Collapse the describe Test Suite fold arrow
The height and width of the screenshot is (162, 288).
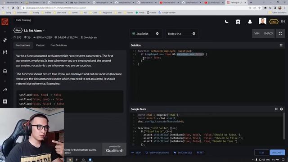tap(136, 128)
